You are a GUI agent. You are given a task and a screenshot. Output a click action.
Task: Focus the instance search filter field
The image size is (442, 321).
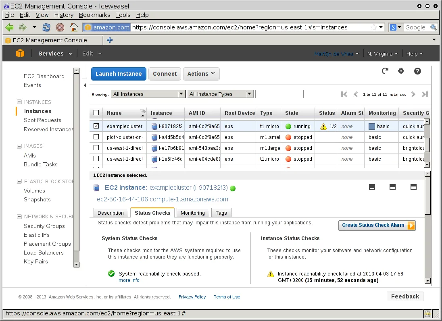(279, 94)
